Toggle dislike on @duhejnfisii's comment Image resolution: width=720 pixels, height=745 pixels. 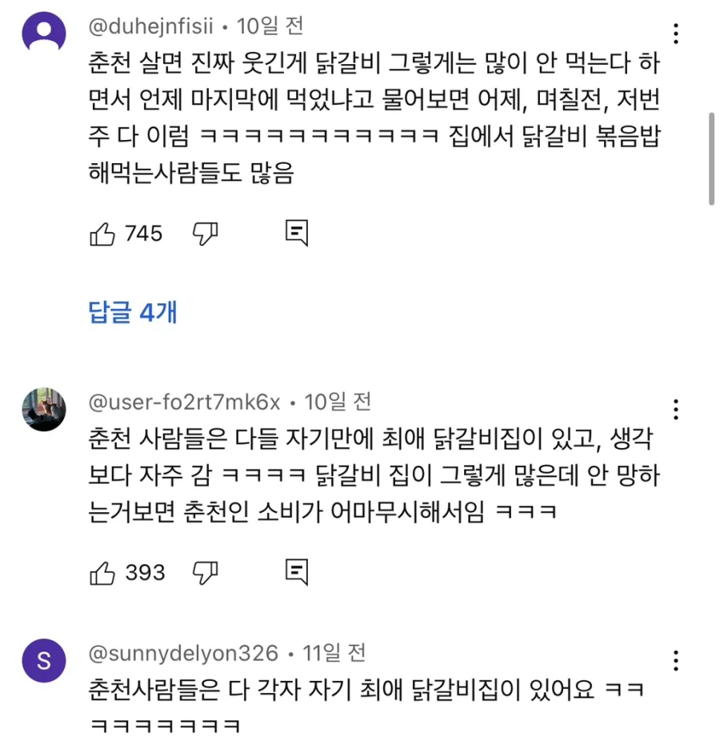point(206,233)
